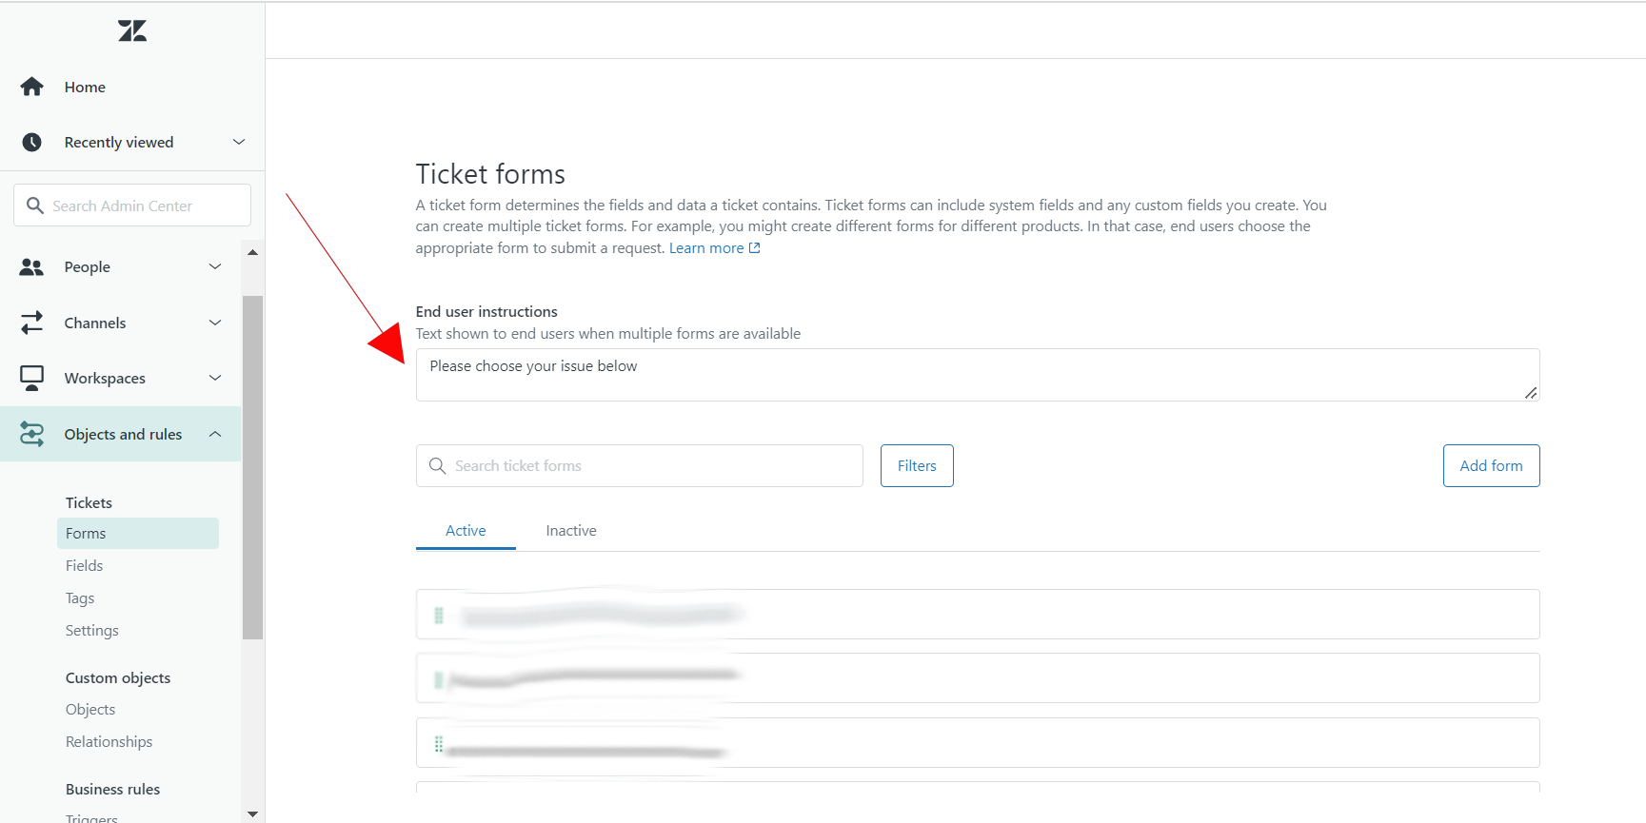Click the People group icon
Screen dimensions: 1646x823
pos(32,267)
